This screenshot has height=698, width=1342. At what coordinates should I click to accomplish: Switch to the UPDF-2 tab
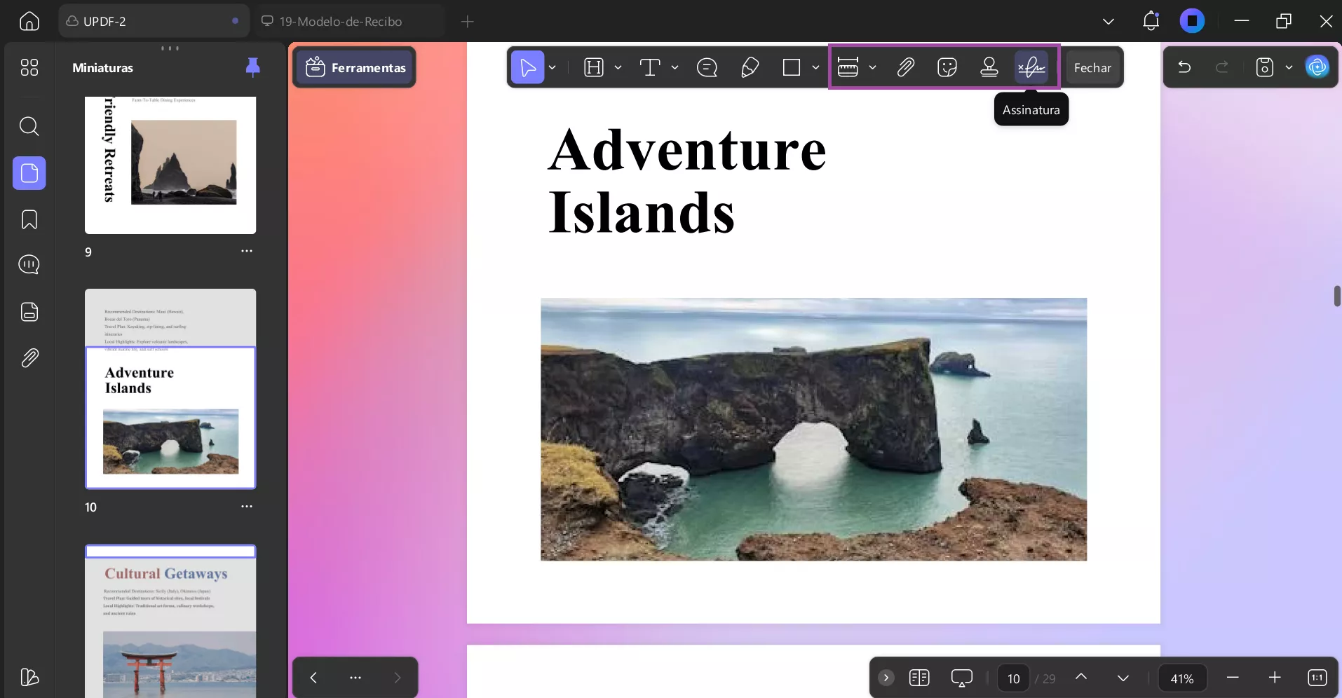[105, 22]
